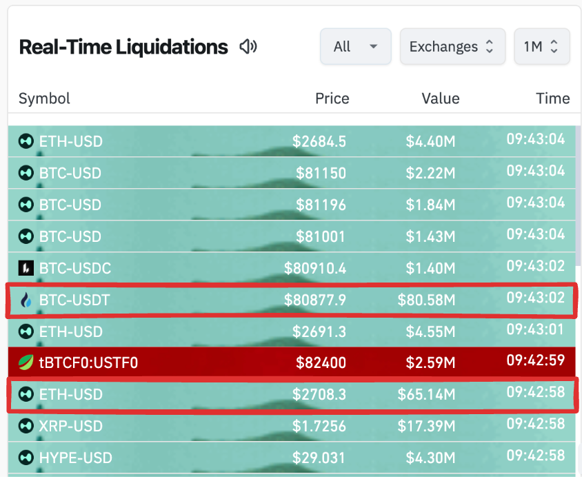Click the blue flame icon beside BTC-USDT

26,300
